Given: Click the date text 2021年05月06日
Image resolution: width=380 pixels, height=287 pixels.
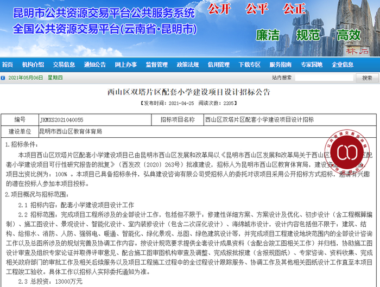Looking at the screenshot, I should click(26, 78).
